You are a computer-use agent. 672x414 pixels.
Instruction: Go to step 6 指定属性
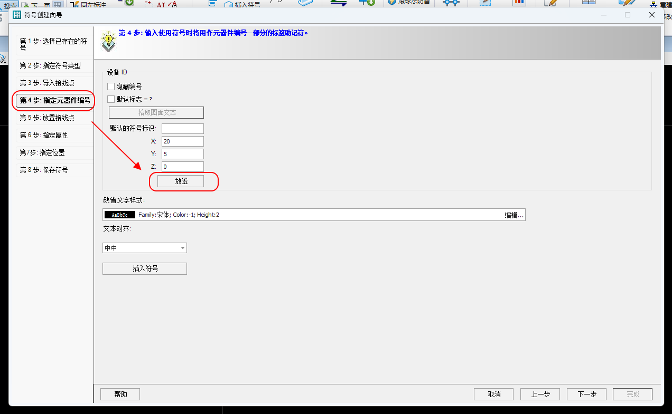point(53,135)
